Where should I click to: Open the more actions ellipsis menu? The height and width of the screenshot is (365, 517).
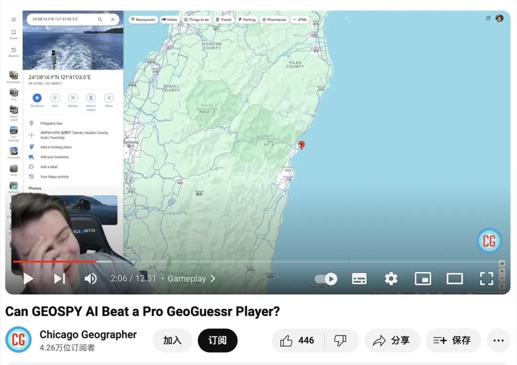pos(498,340)
